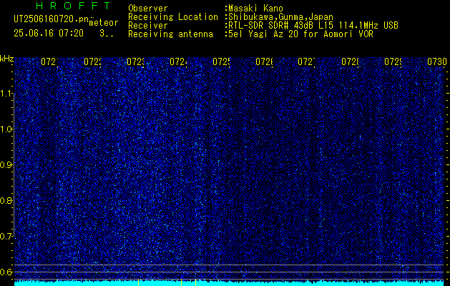Click the Receiving Location label
This screenshot has width=450, height=286.
tap(173, 17)
